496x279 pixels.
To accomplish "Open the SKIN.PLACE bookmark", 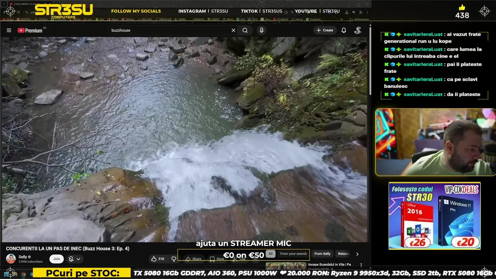I will click(x=164, y=19).
